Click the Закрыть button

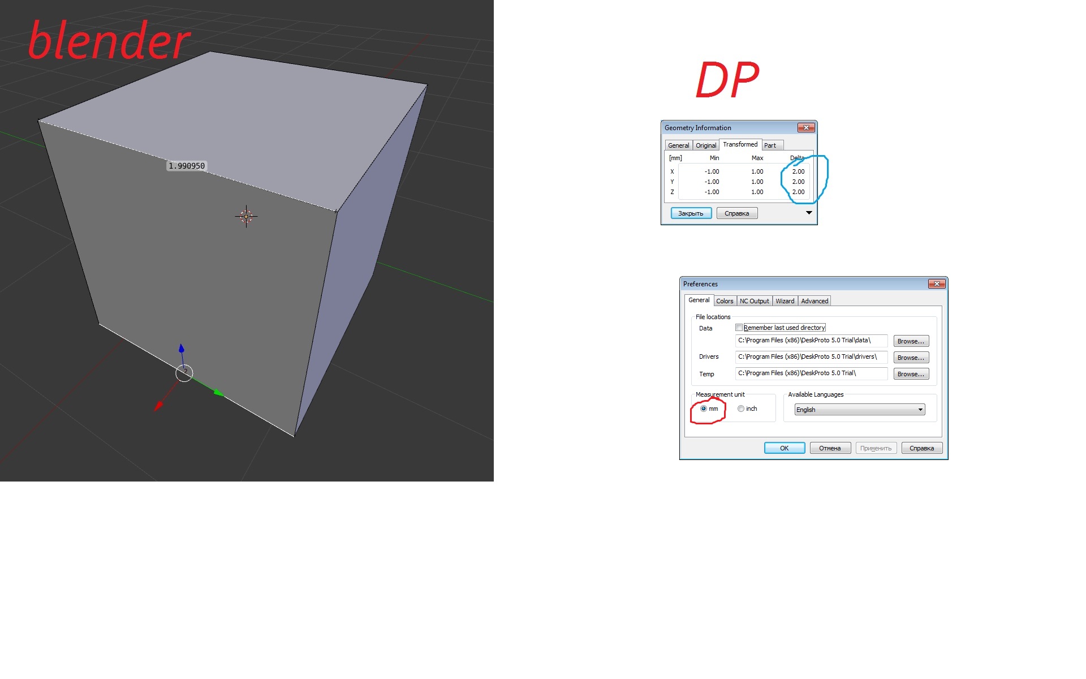click(691, 213)
